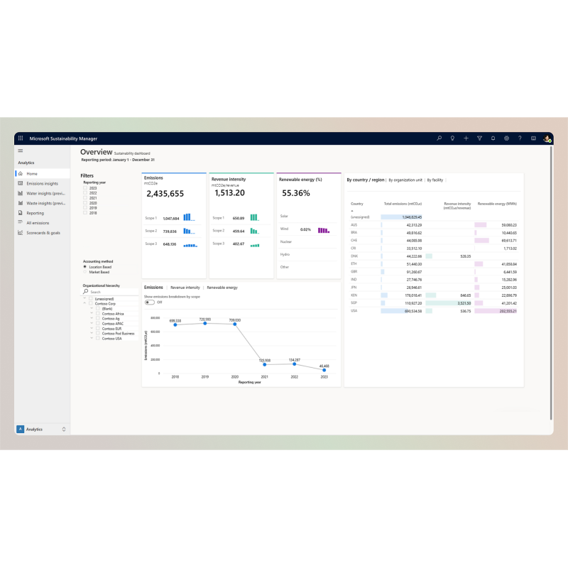Click the vertical scrollbar on the right edge
This screenshot has height=568, width=568.
[x=551, y=283]
